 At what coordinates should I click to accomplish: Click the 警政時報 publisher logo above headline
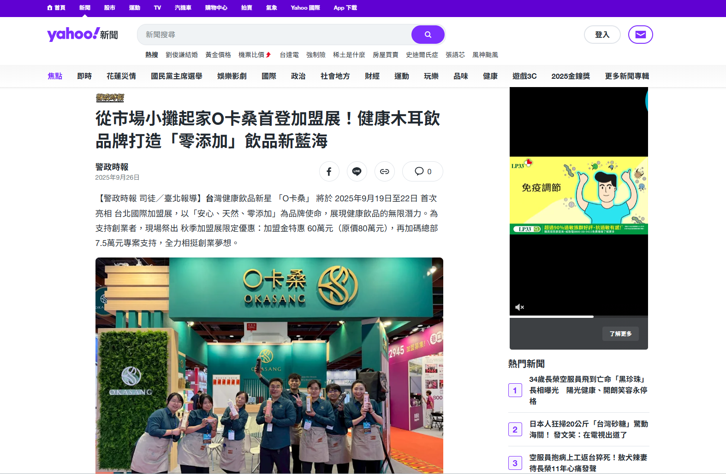point(110,98)
